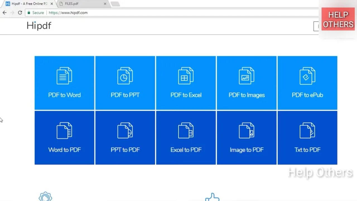Click the Hipdf tab favicon

click(x=8, y=4)
